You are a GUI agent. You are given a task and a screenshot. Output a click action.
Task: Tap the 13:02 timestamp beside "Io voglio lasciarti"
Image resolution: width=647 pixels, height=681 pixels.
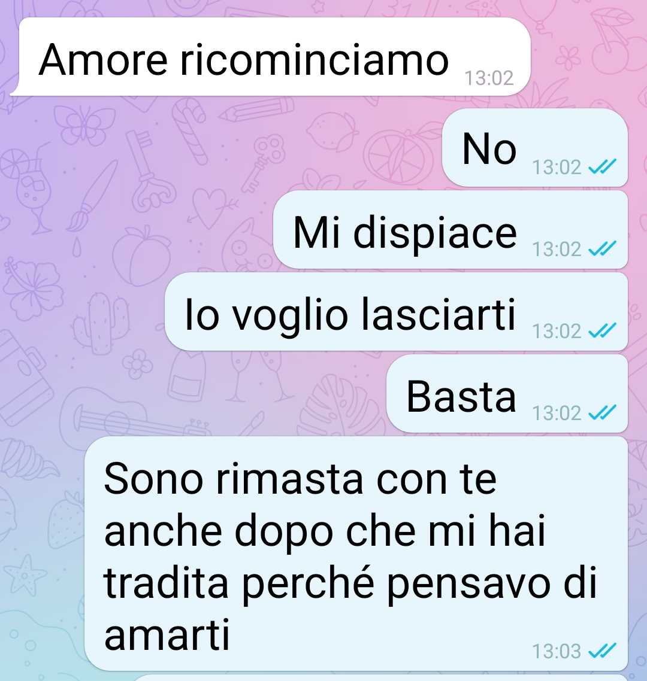[557, 331]
